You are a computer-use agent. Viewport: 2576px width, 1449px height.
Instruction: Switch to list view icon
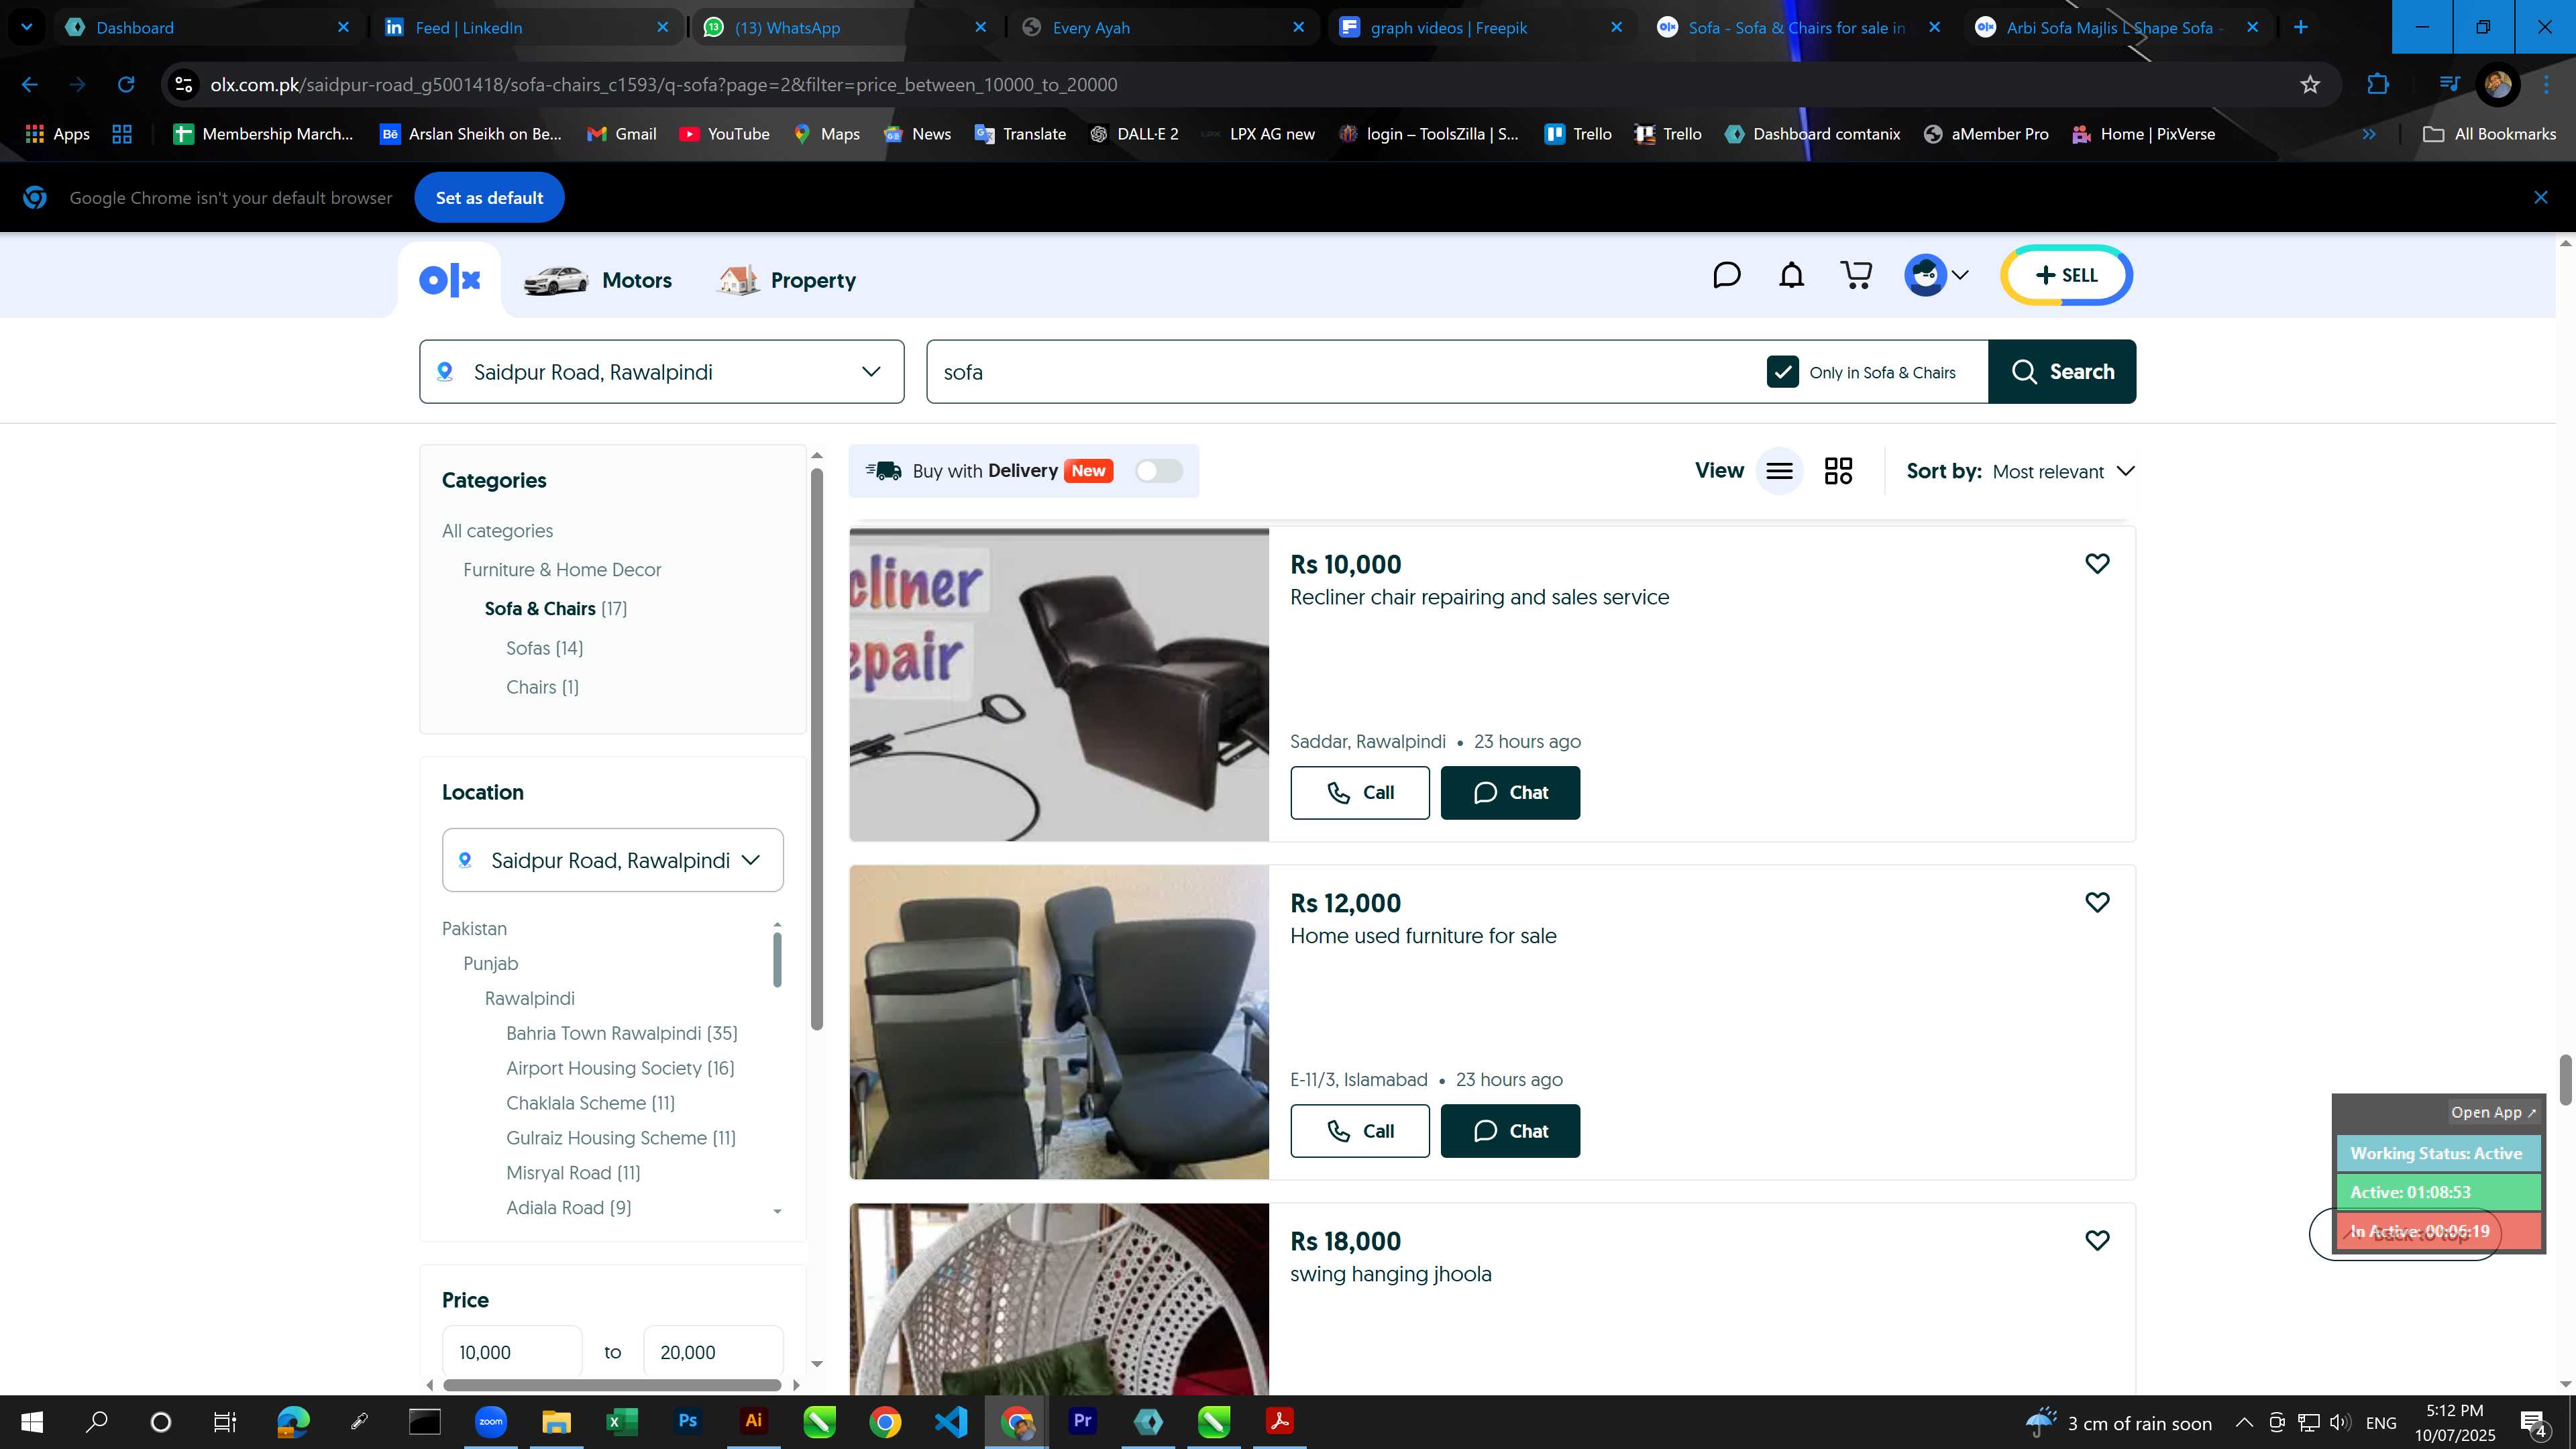(x=1779, y=471)
